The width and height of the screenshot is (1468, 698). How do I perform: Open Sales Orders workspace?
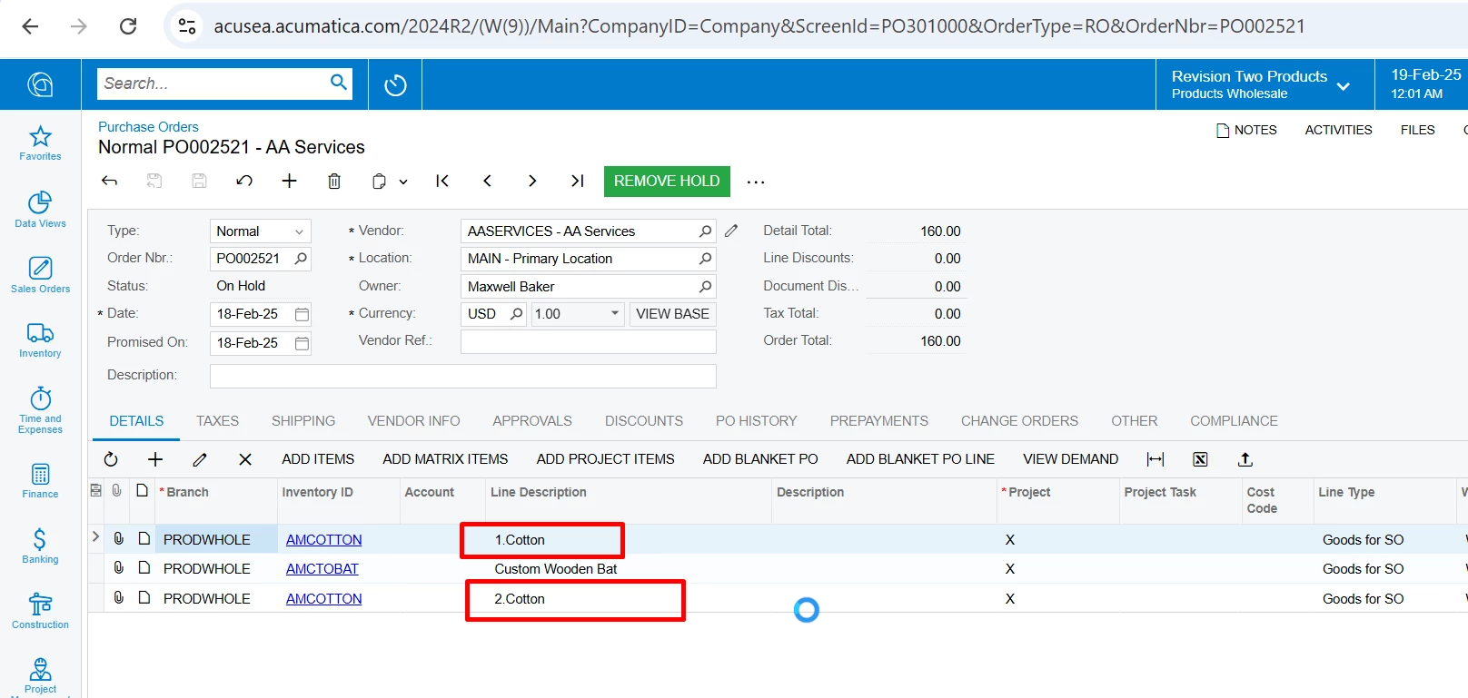point(40,275)
